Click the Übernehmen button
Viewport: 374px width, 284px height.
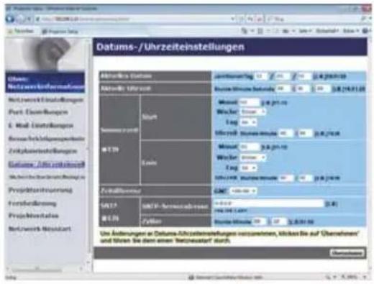pyautogui.click(x=347, y=253)
